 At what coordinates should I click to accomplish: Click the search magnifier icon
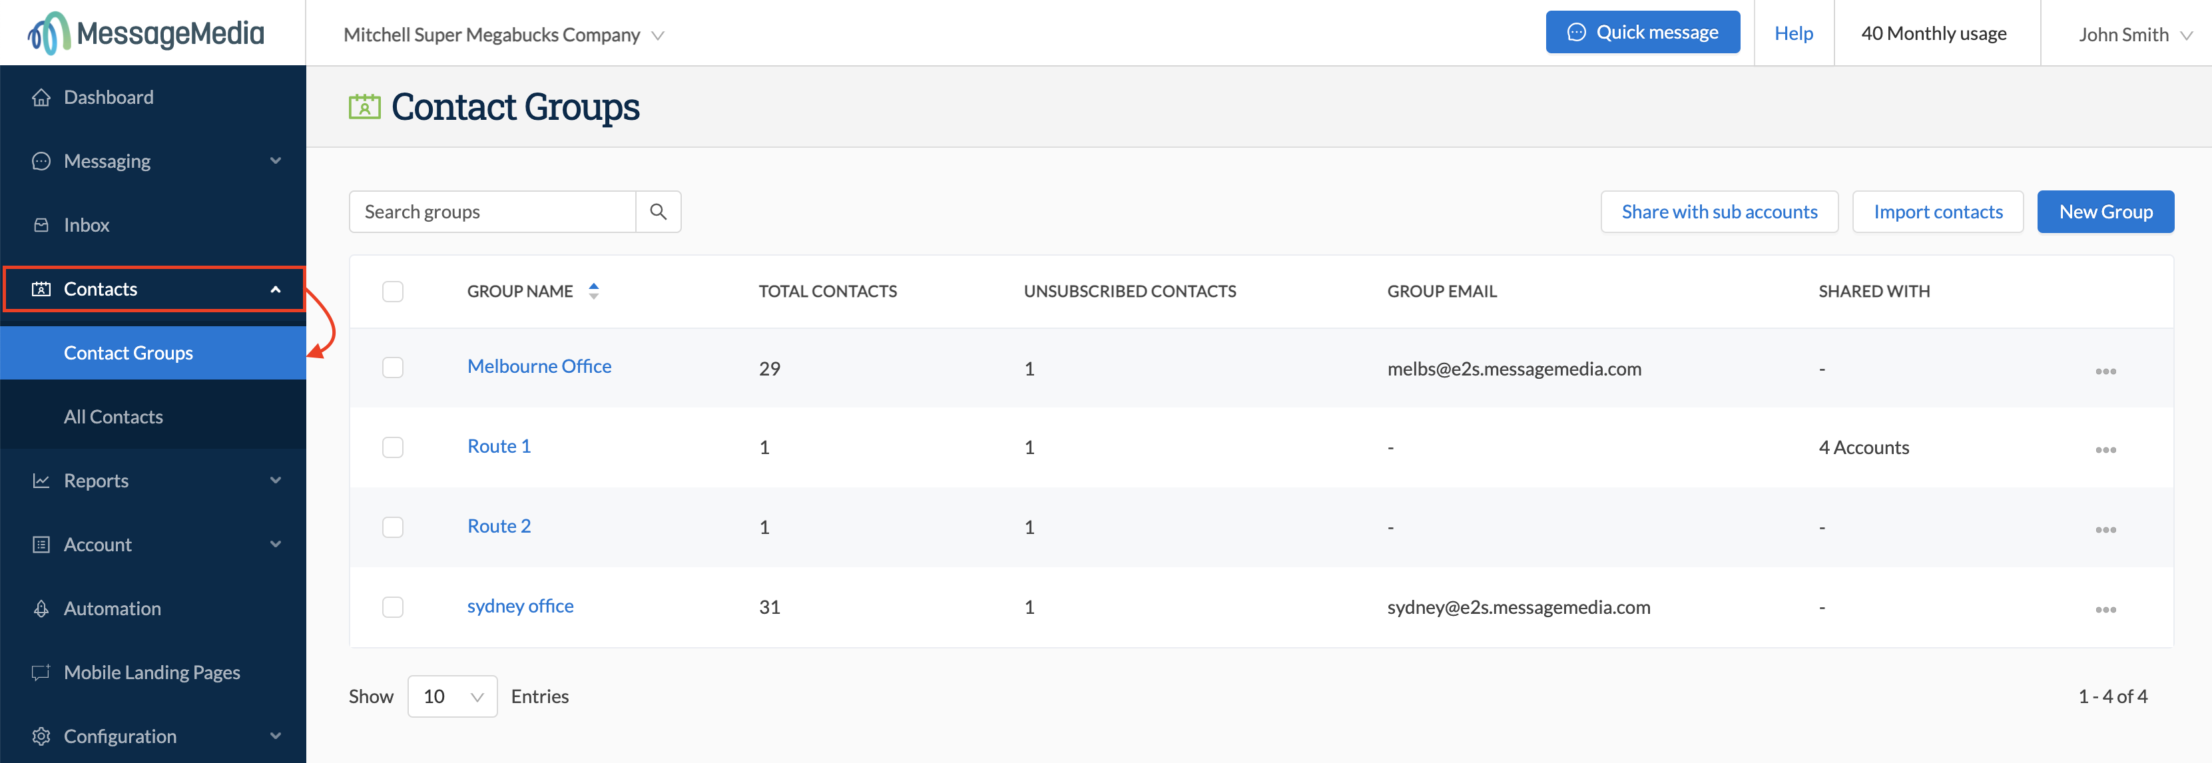[x=658, y=211]
